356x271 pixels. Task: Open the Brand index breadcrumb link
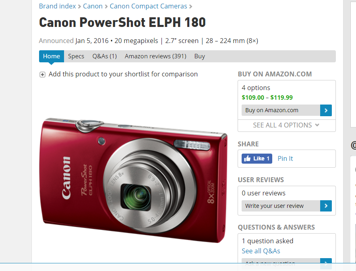point(58,6)
